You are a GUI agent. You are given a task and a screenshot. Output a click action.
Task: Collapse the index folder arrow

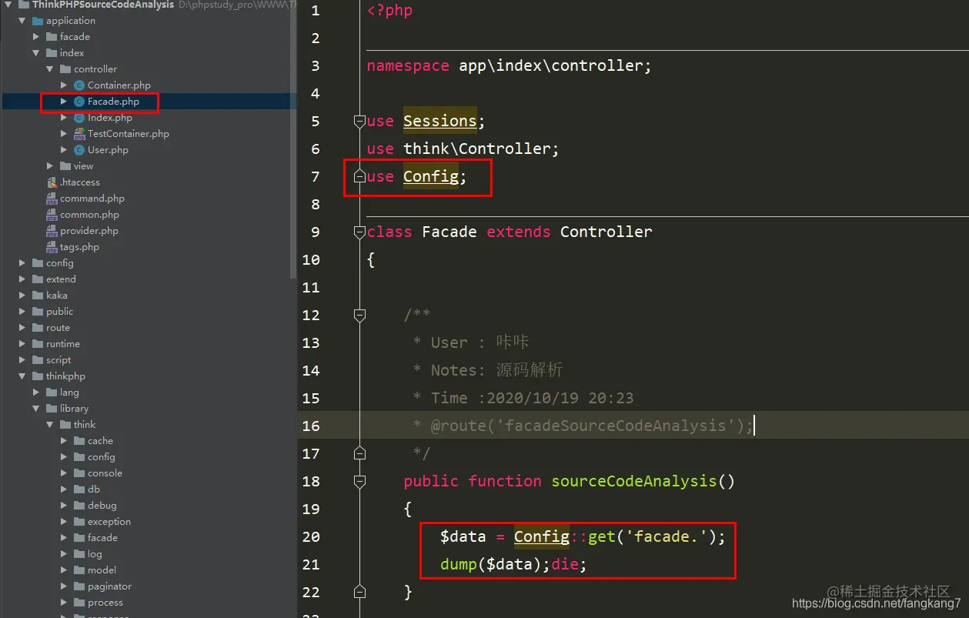coord(36,53)
